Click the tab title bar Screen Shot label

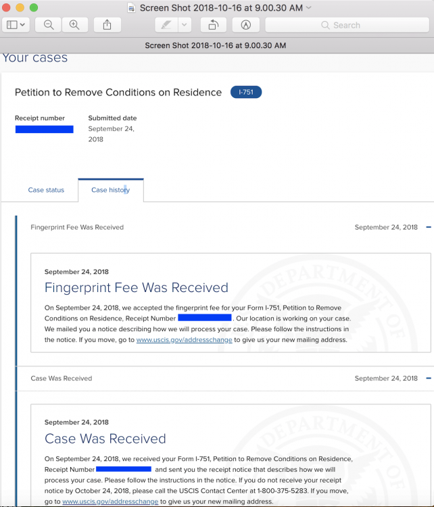click(216, 45)
